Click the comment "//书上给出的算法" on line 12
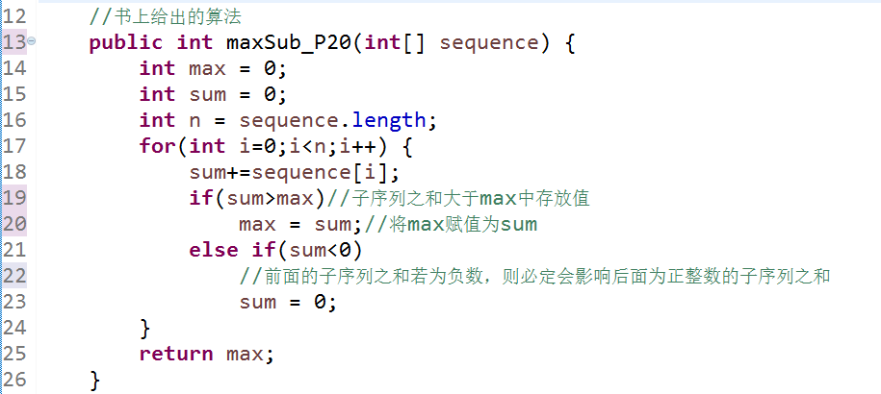 (x=165, y=17)
